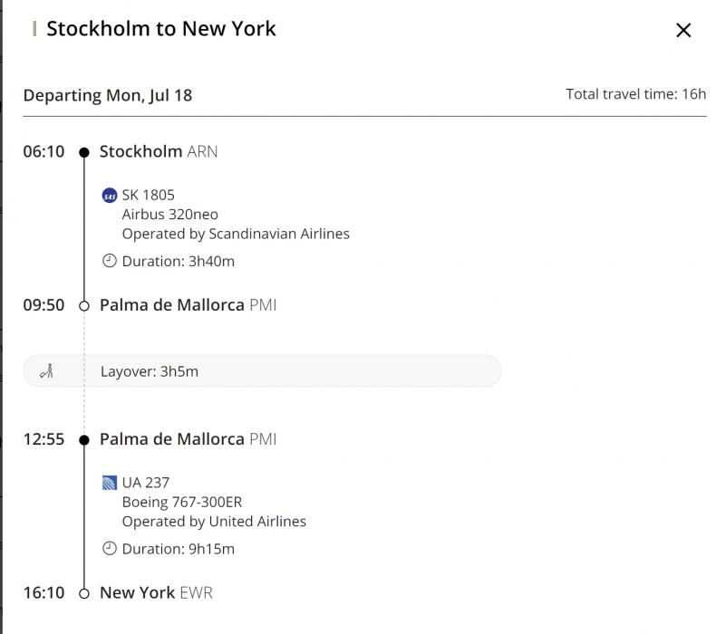Click the Stockholm departure filled dot marker

(84, 152)
